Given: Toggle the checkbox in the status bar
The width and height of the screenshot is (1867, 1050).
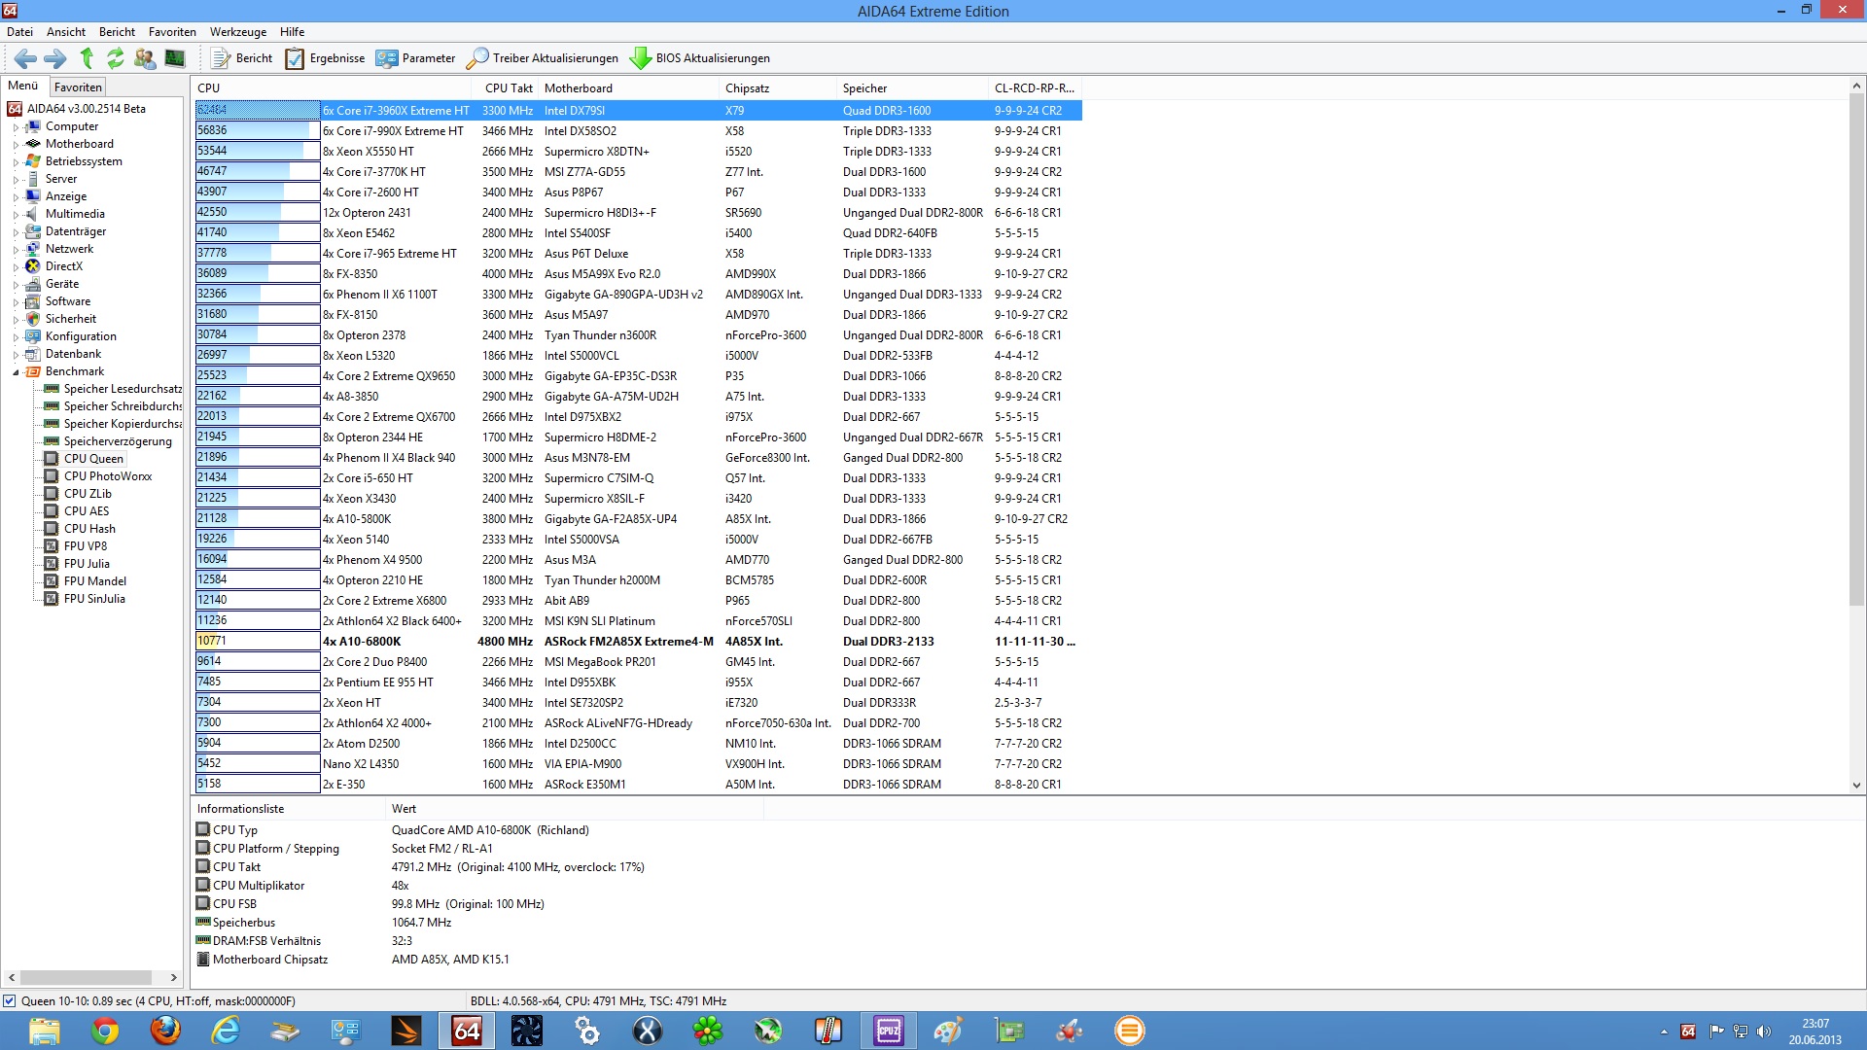Looking at the screenshot, I should 10,1000.
